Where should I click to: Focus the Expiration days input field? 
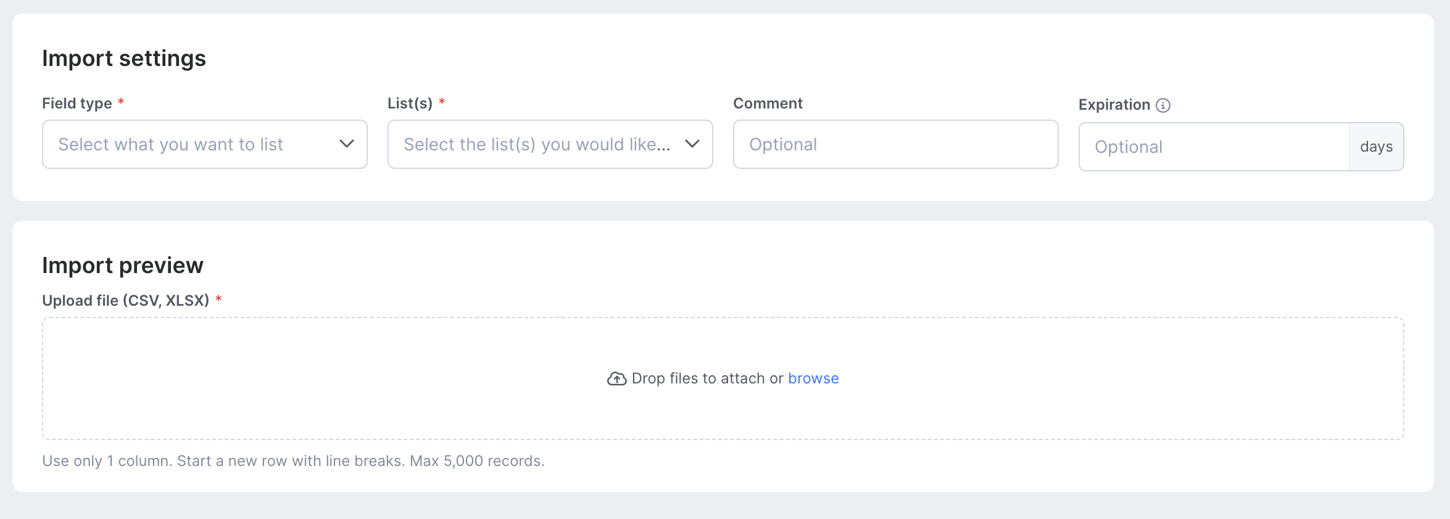(1214, 147)
